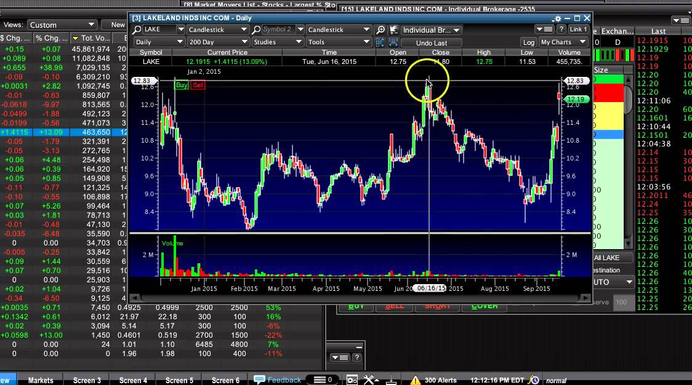This screenshot has height=385, width=692.
Task: Open the My Charts dropdown
Action: (563, 42)
